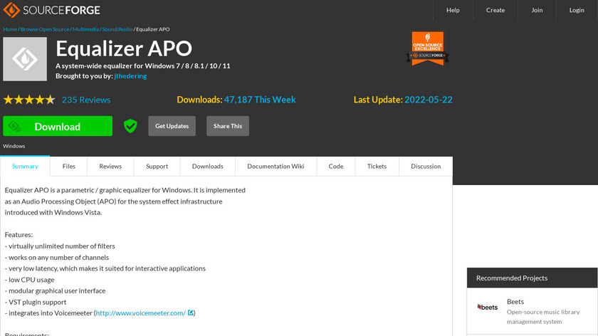Click the 2022-05-22 last update link

pyautogui.click(x=429, y=100)
